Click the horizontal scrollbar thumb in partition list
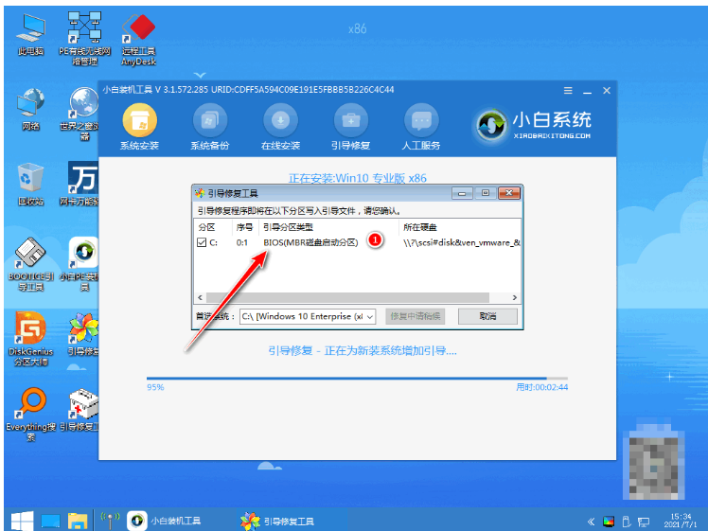The width and height of the screenshot is (708, 531). pyautogui.click(x=347, y=297)
